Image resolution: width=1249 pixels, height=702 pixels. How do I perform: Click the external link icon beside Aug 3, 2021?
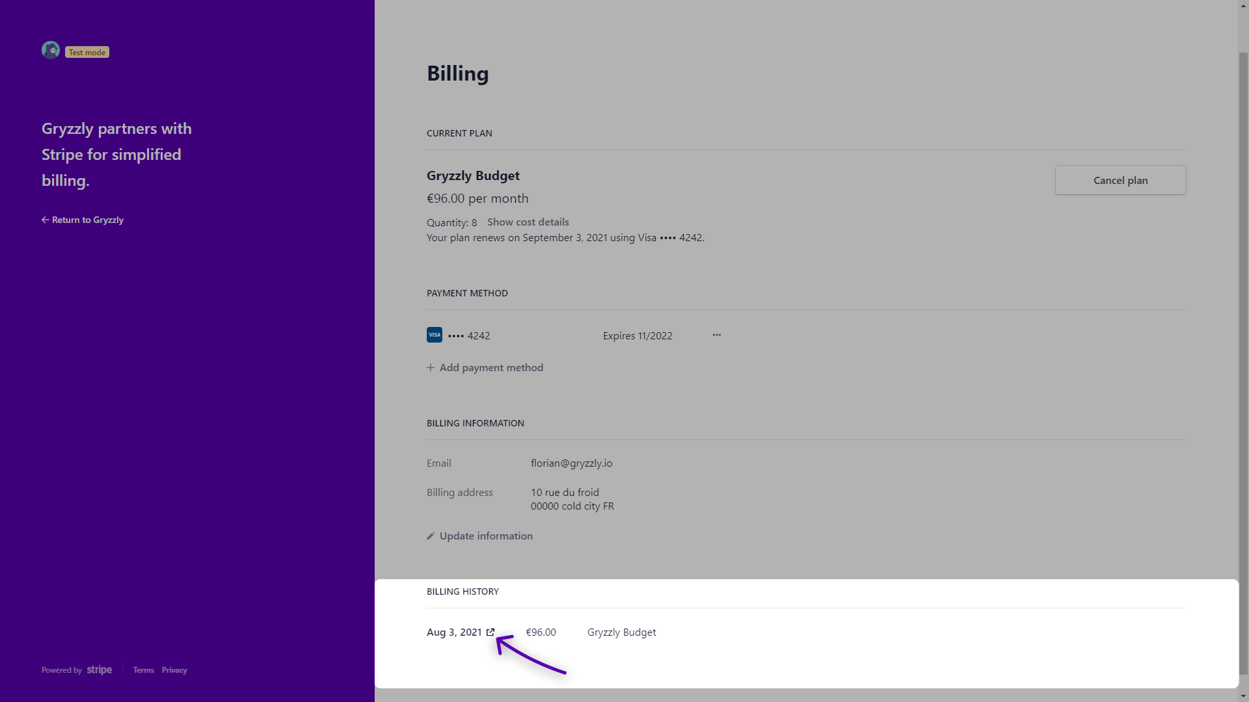(490, 632)
